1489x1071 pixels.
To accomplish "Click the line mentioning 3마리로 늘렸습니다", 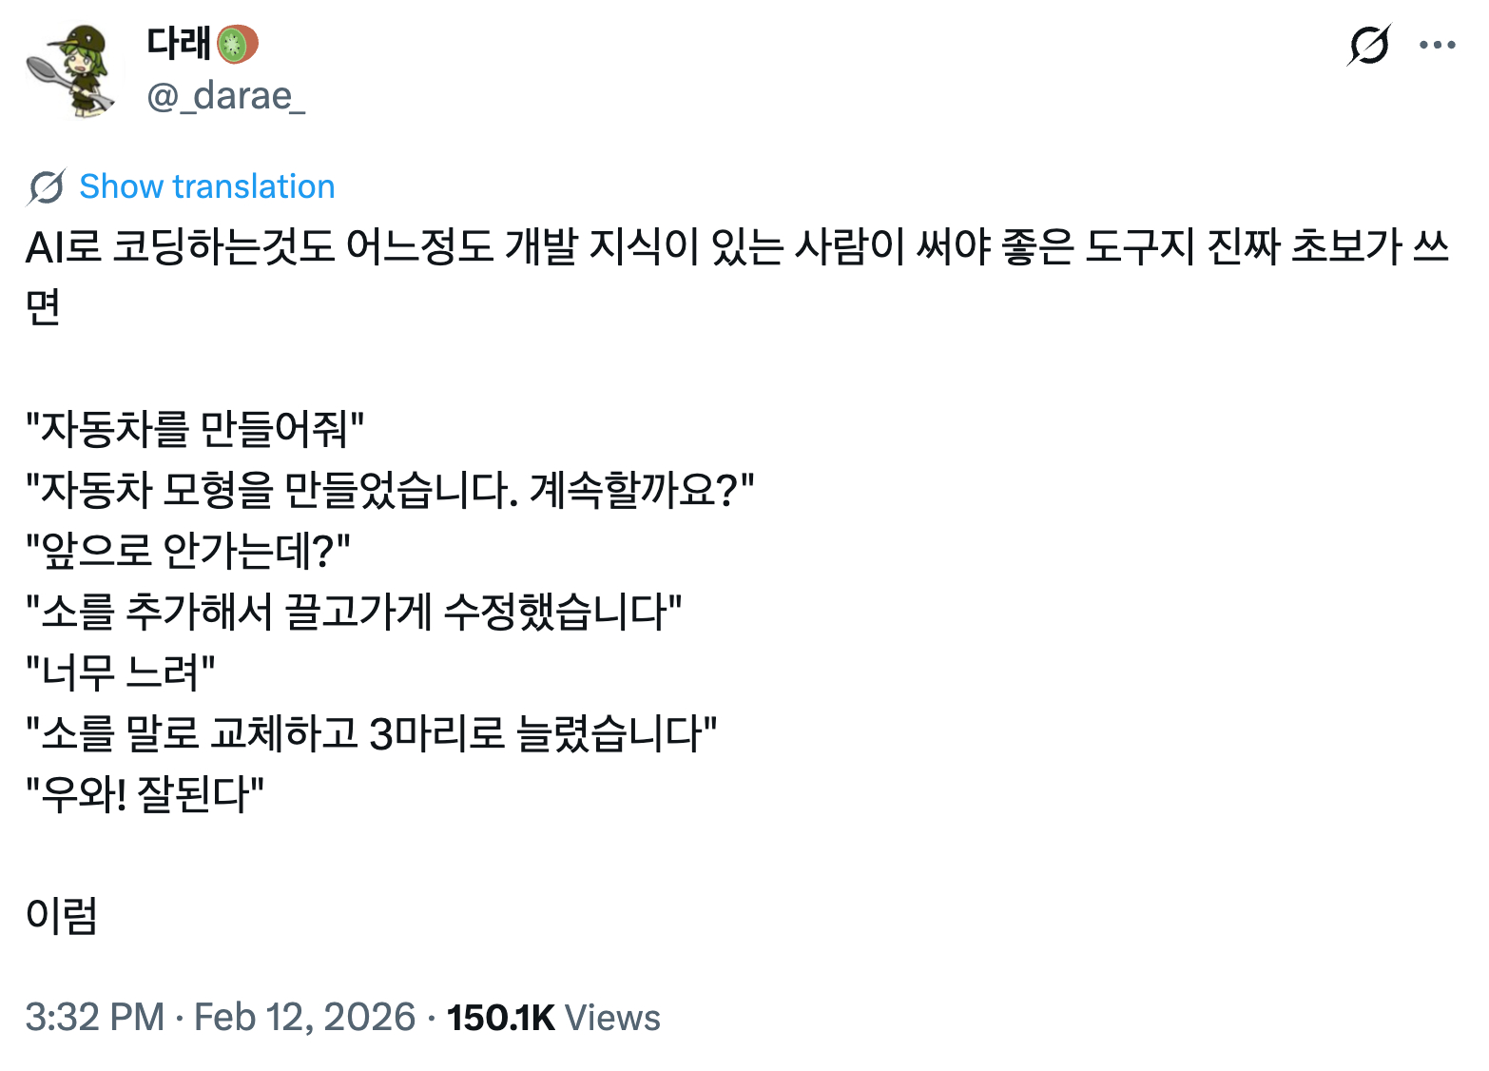I will click(x=371, y=733).
